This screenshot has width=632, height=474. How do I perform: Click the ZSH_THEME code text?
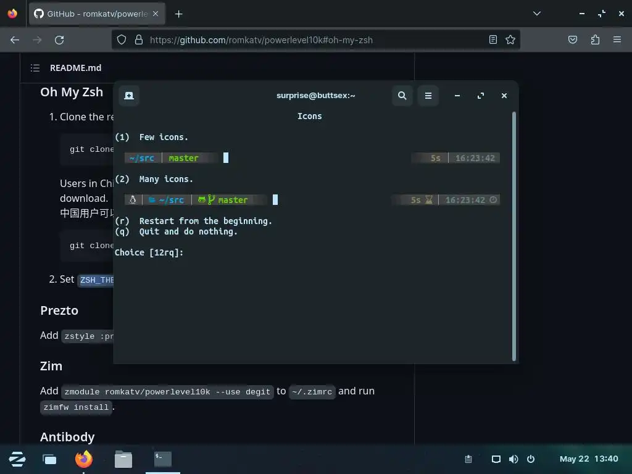pos(96,280)
